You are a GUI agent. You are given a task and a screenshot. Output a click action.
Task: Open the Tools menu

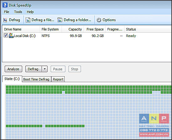tap(18, 12)
